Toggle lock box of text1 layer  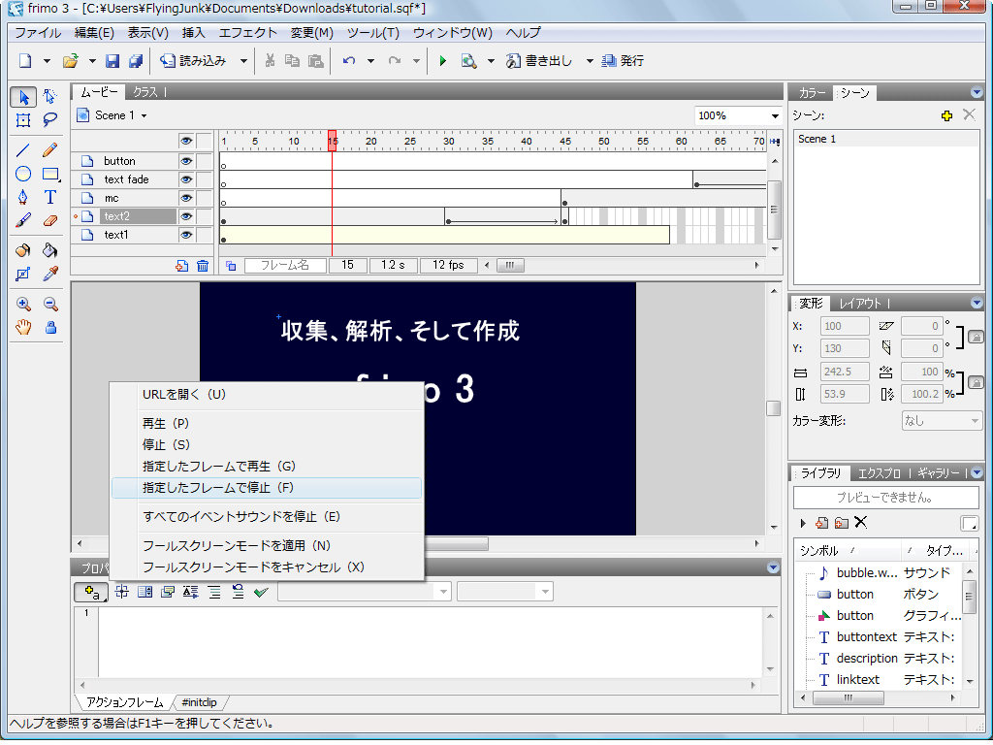pyautogui.click(x=204, y=235)
